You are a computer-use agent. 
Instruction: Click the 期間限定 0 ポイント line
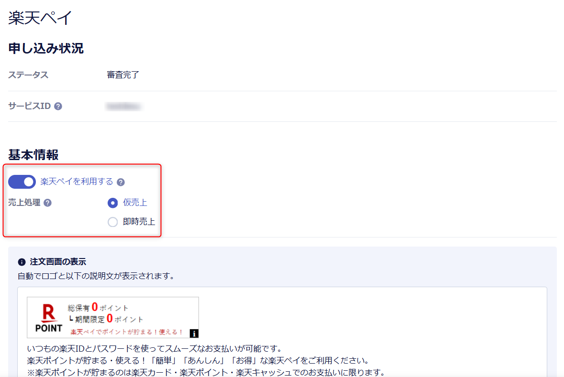[106, 319]
